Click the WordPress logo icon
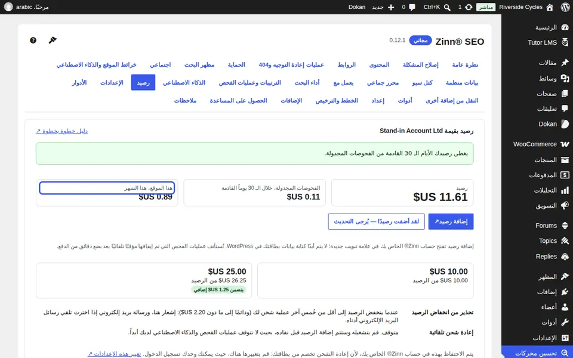The width and height of the screenshot is (573, 358). tap(565, 7)
